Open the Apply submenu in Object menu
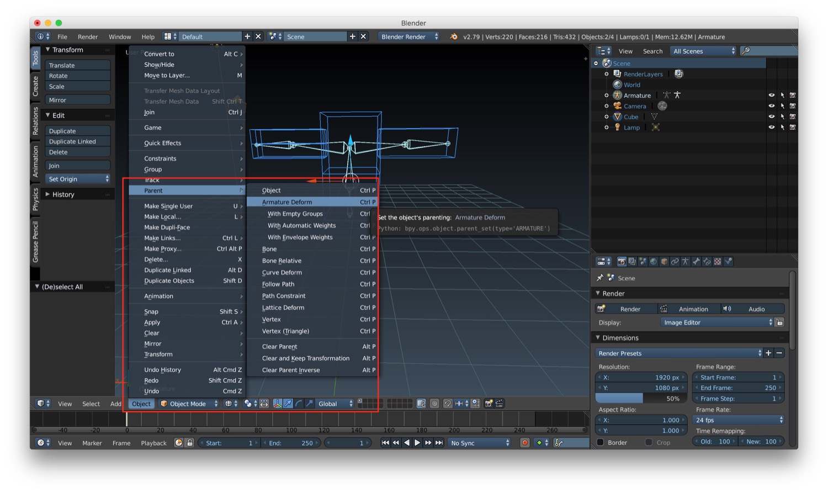The height and width of the screenshot is (492, 828). pos(187,322)
